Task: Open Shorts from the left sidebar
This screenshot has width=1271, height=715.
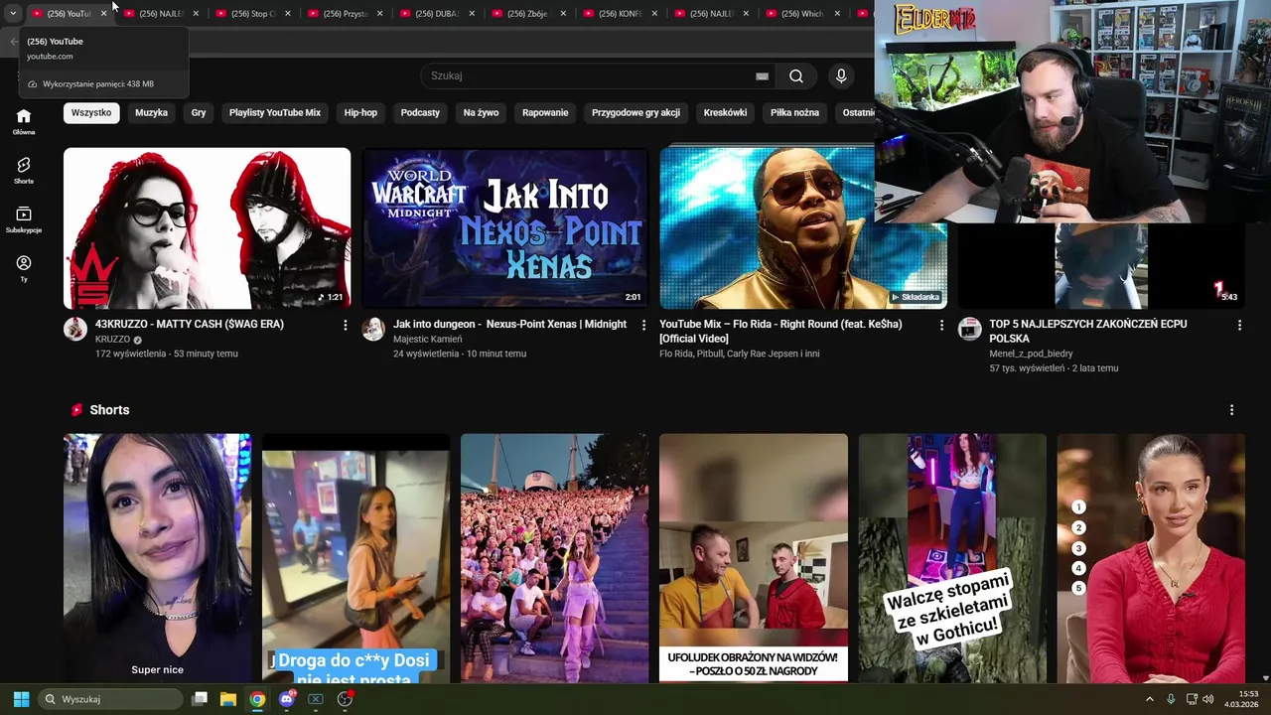Action: pos(24,170)
